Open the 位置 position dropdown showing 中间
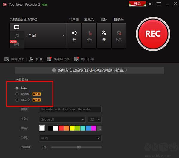 tap(70, 138)
